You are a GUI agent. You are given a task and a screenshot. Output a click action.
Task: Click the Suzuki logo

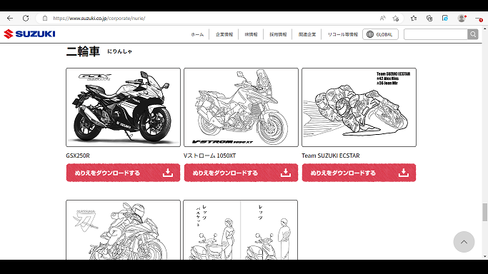[x=29, y=34]
